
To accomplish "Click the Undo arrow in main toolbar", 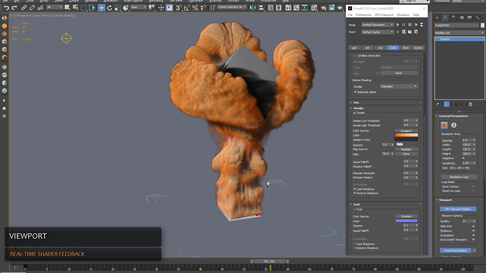I will pos(6,8).
